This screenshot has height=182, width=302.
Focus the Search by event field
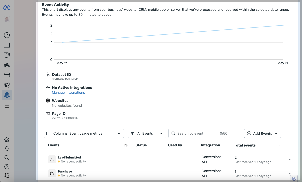[x=199, y=133]
